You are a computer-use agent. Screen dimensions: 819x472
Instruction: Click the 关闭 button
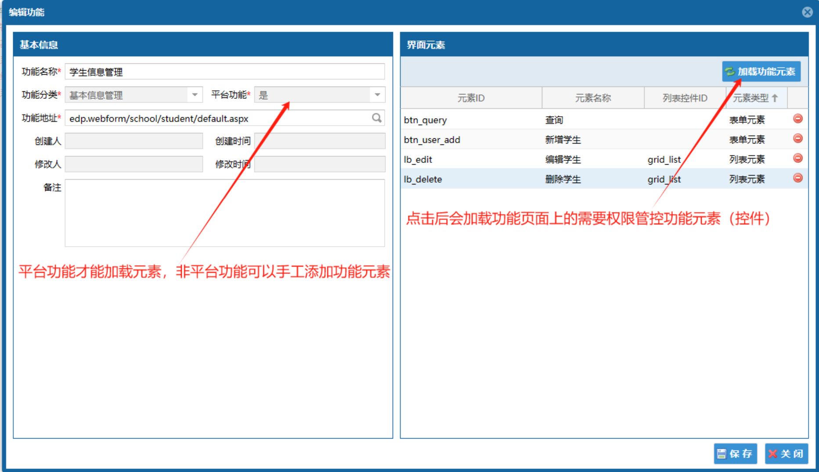(x=786, y=454)
